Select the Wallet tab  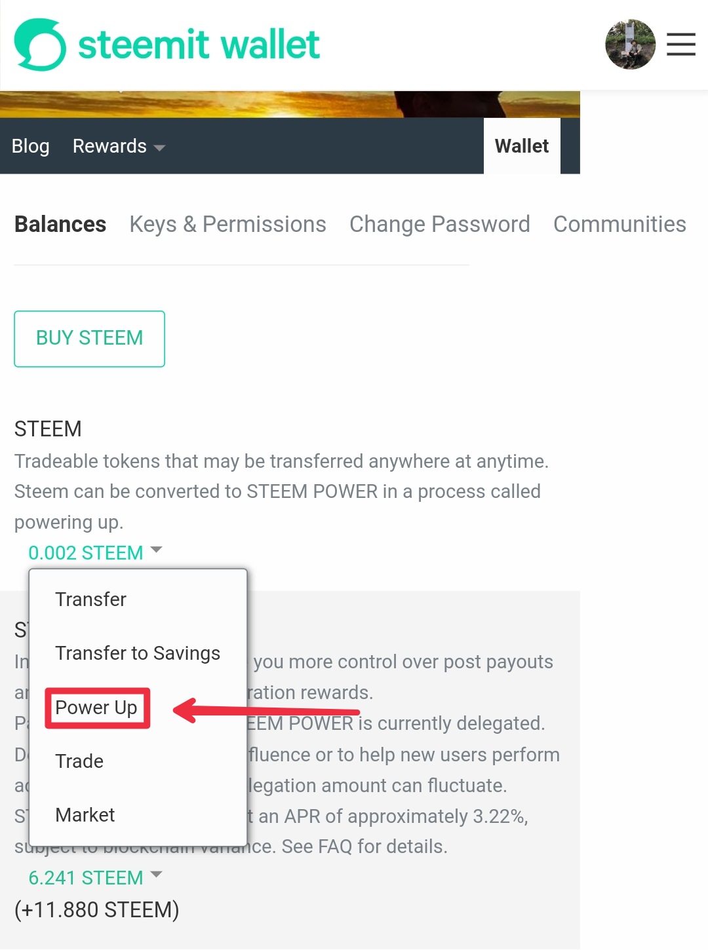click(521, 146)
